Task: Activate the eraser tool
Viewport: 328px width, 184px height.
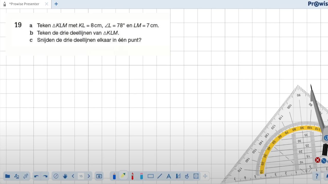Action: [141, 176]
